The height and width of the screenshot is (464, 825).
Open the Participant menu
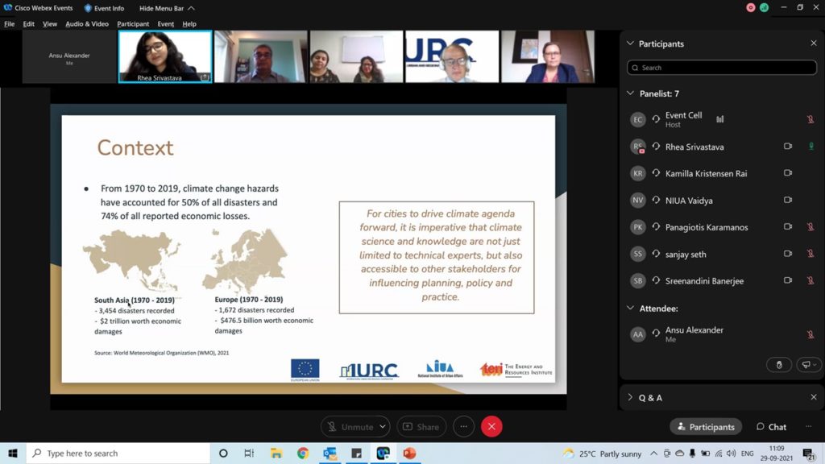[133, 24]
